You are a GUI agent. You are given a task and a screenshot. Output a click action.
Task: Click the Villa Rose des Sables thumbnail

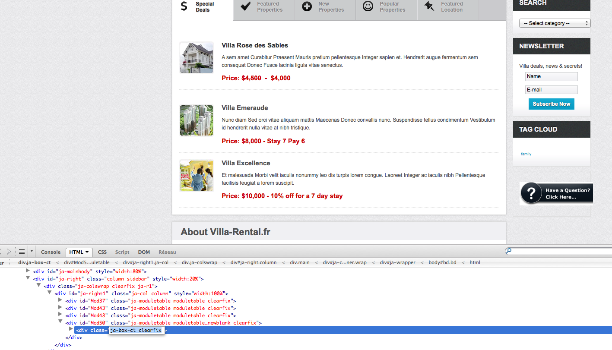[x=197, y=58]
